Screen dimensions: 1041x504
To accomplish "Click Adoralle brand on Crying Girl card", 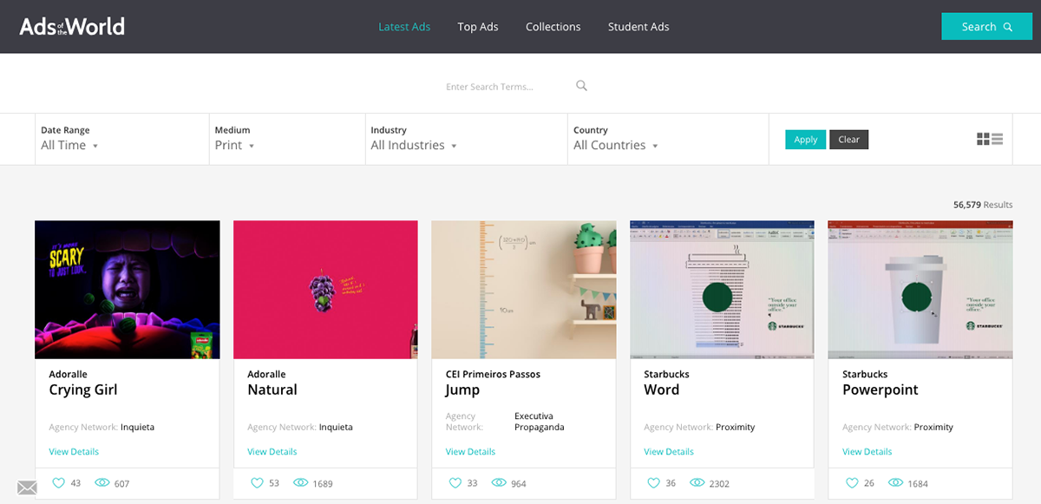I will [68, 374].
